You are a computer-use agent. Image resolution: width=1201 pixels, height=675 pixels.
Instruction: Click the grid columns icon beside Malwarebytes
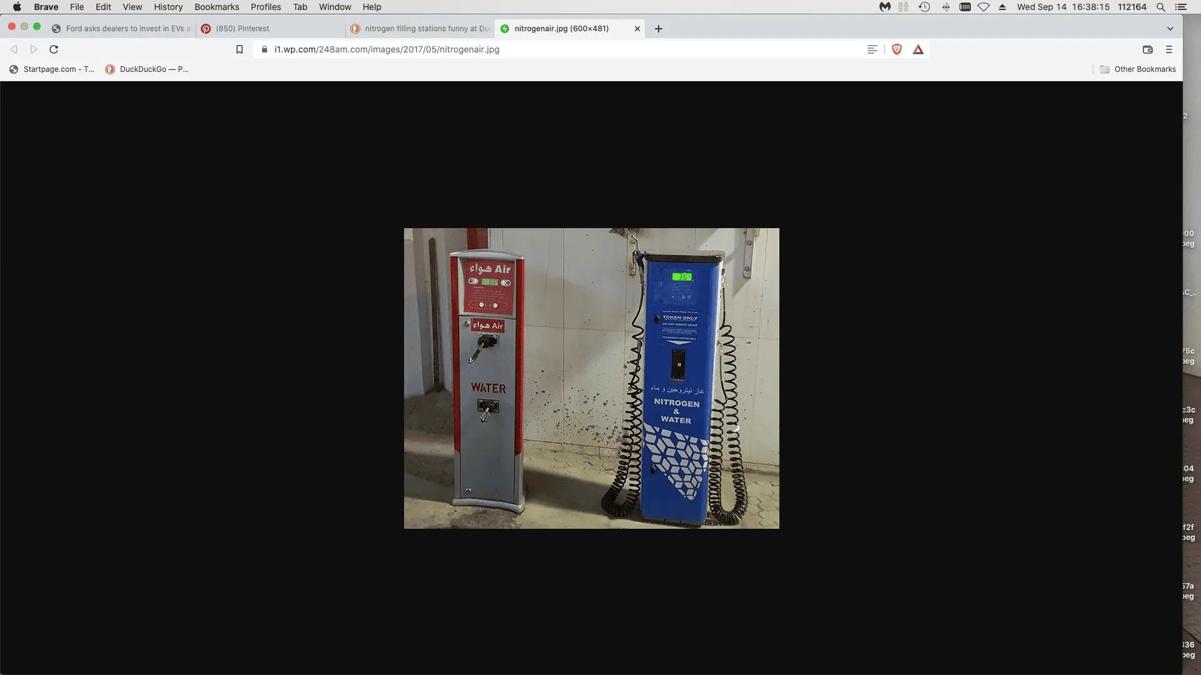(903, 7)
